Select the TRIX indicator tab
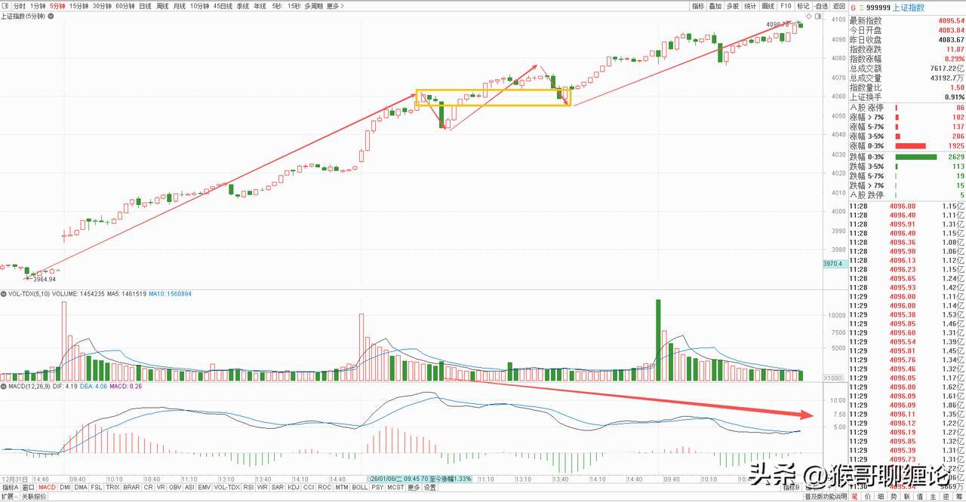This screenshot has width=966, height=502. click(x=112, y=487)
